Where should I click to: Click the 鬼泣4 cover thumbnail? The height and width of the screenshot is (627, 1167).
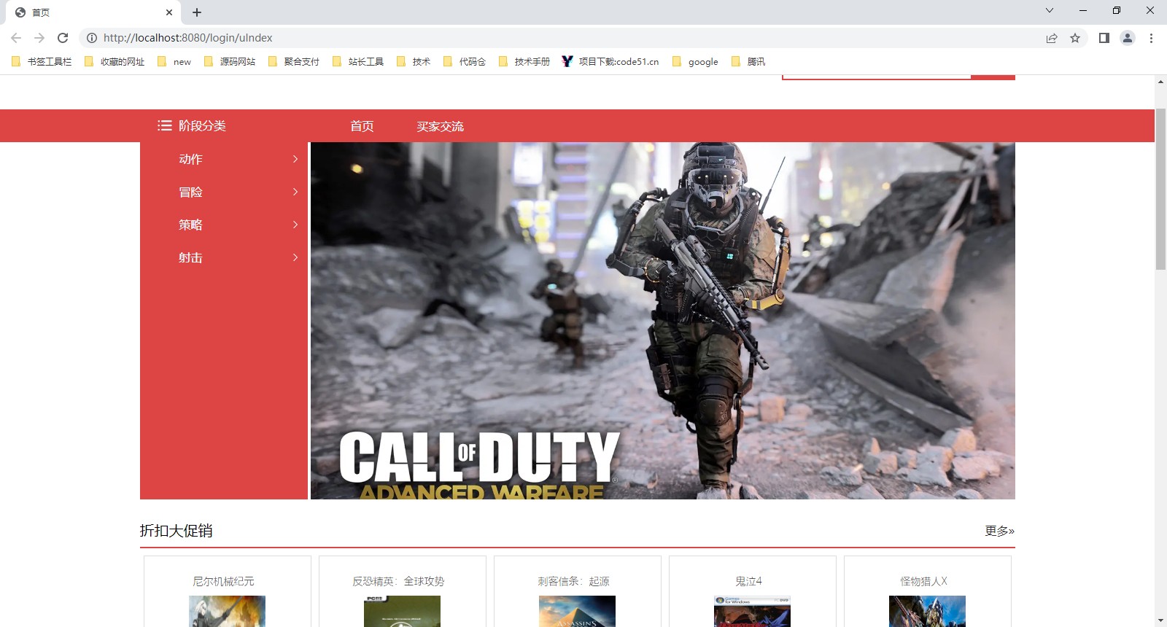click(x=753, y=611)
